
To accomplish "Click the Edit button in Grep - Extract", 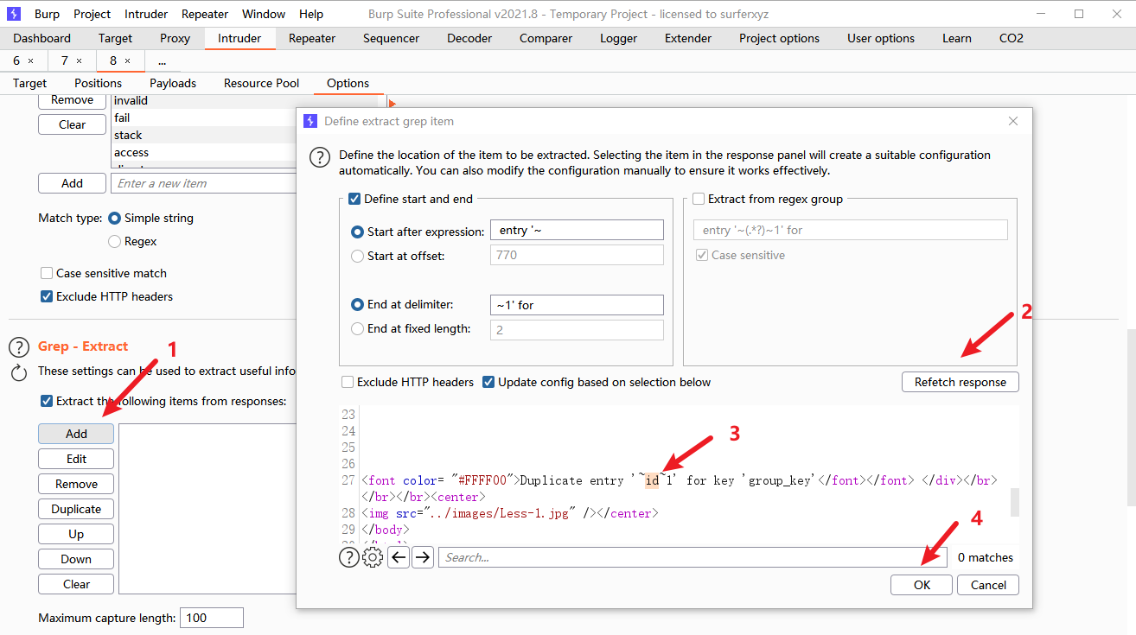I will coord(76,459).
